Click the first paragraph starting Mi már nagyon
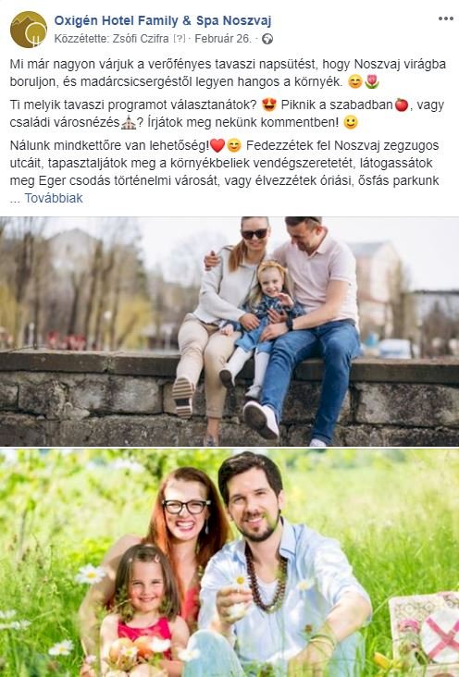The height and width of the screenshot is (677, 459). [x=228, y=73]
